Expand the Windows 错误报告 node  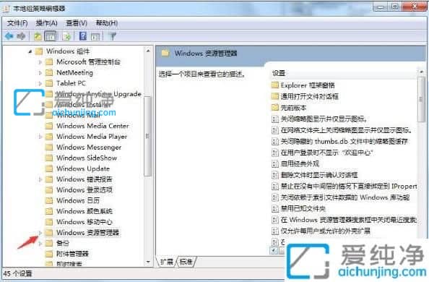click(40, 179)
